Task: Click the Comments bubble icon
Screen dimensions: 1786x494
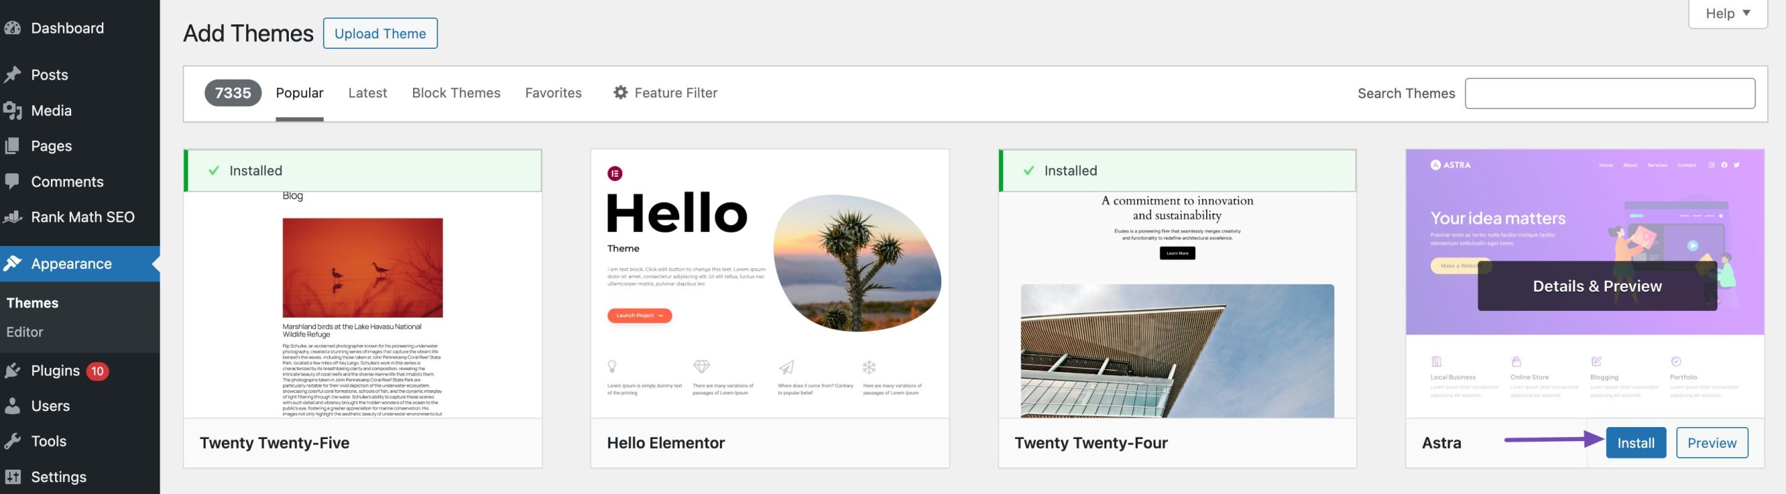Action: (12, 181)
